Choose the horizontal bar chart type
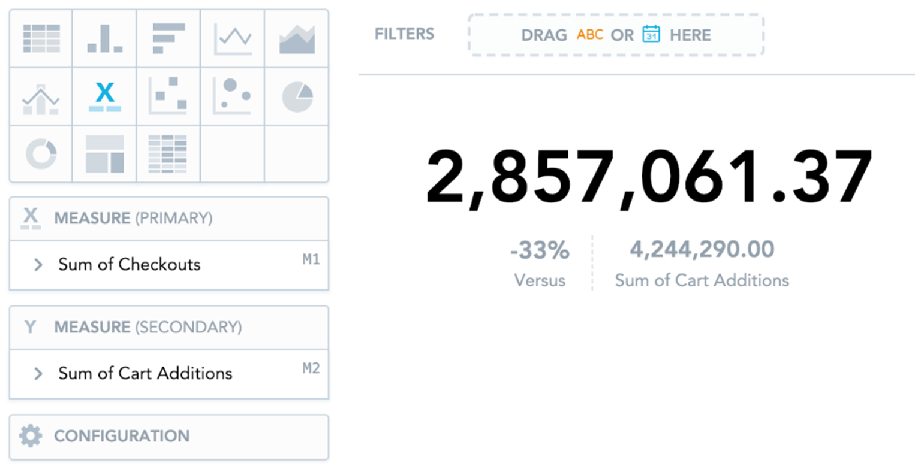915x475 pixels. pyautogui.click(x=168, y=39)
